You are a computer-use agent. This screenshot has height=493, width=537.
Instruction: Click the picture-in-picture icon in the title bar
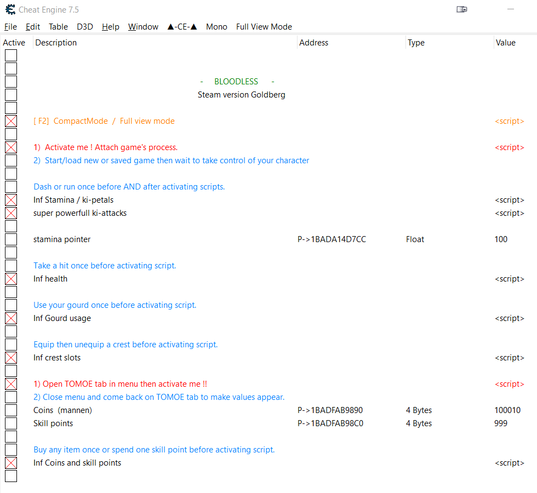pyautogui.click(x=461, y=9)
